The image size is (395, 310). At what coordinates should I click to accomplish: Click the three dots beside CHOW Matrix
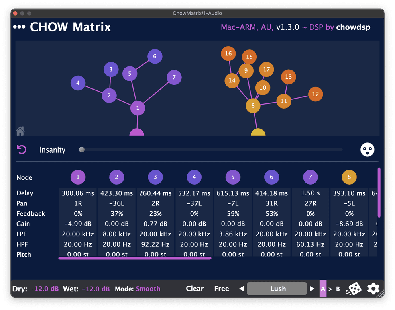pos(19,27)
